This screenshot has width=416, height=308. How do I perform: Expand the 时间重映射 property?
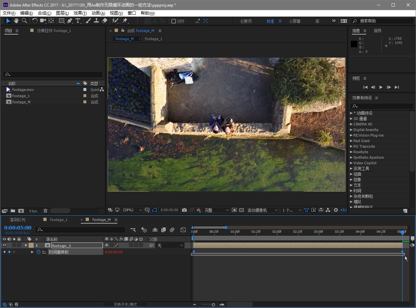click(32, 252)
